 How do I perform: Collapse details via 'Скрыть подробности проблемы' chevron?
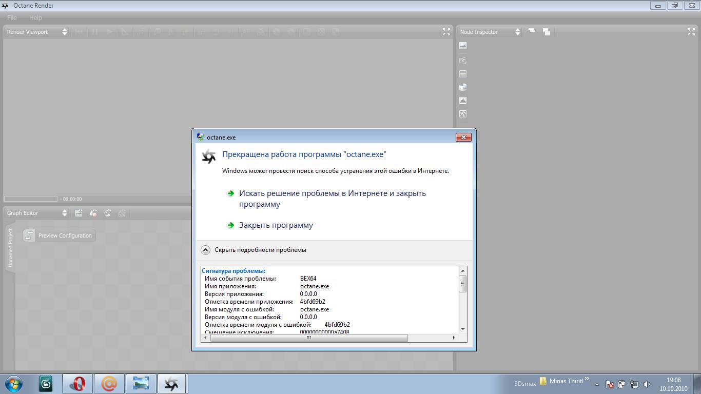point(205,250)
